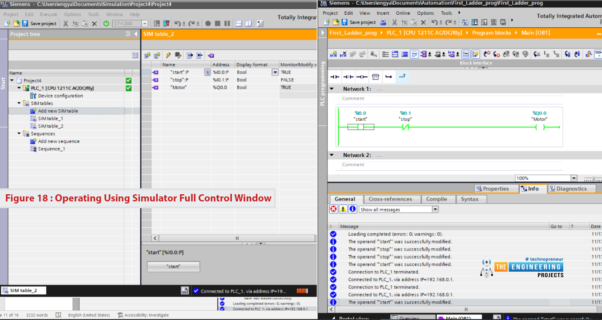Collapse the Project tree panel arrow
Screen dimensions: 602x320
click(x=136, y=34)
